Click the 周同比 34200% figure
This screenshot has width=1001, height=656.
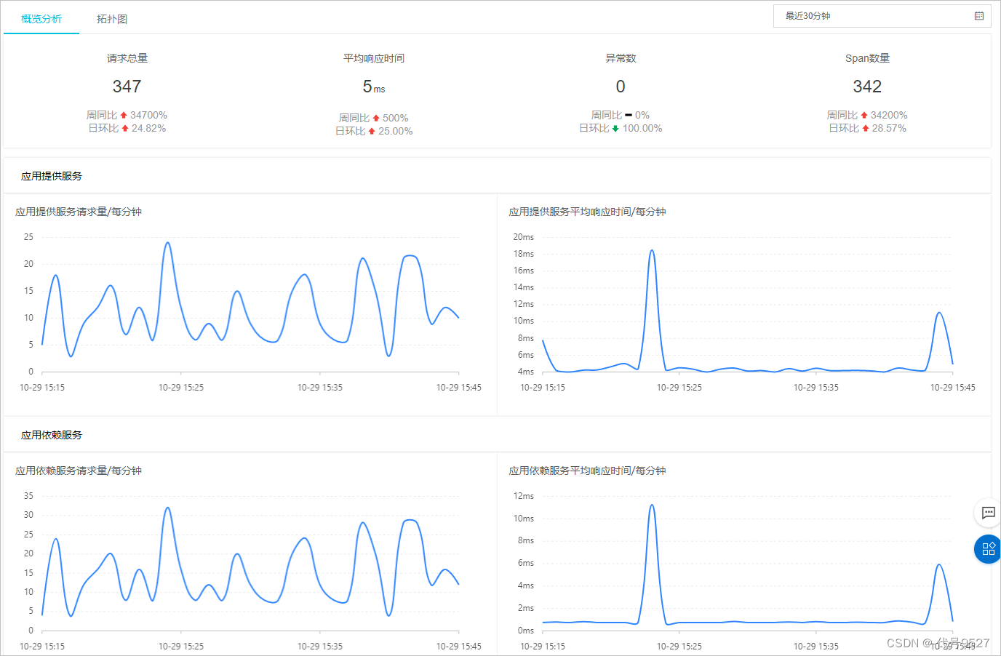[867, 115]
